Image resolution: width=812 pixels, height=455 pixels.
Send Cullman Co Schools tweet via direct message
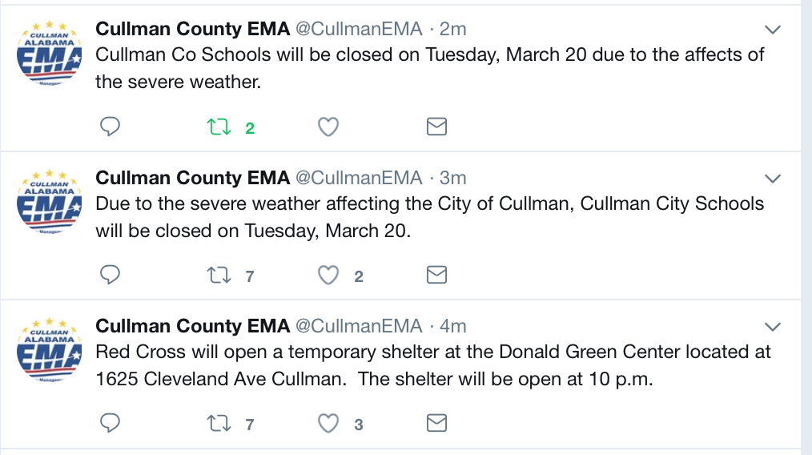[x=436, y=127]
